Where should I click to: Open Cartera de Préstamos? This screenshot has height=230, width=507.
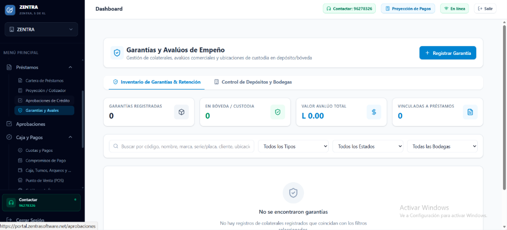point(45,81)
